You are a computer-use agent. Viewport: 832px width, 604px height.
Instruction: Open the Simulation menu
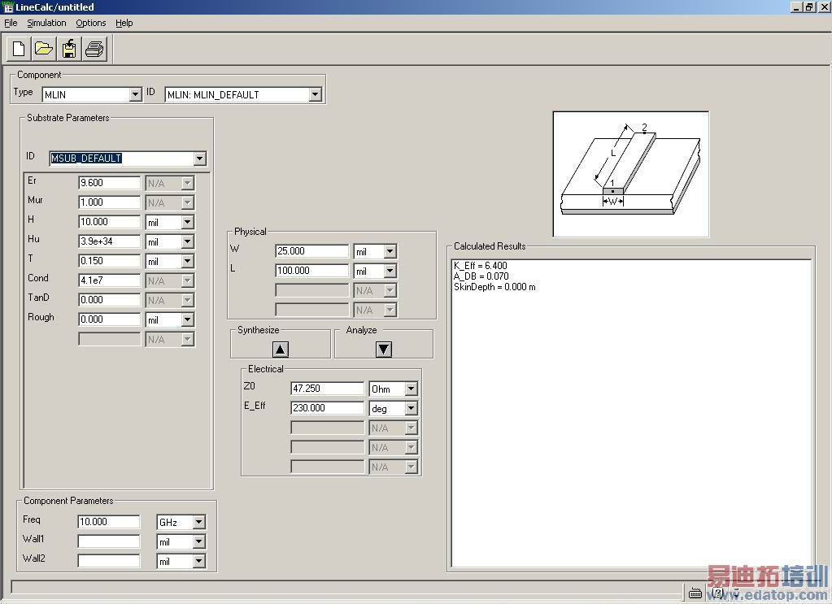tap(46, 23)
